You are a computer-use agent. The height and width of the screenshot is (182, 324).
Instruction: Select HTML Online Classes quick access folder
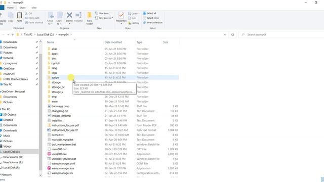[x=16, y=79]
